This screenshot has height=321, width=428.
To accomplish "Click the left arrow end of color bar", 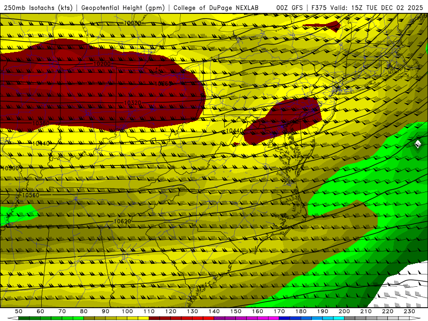I will (x=13, y=318).
